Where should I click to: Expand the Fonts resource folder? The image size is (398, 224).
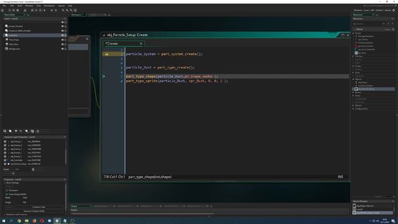click(x=353, y=73)
